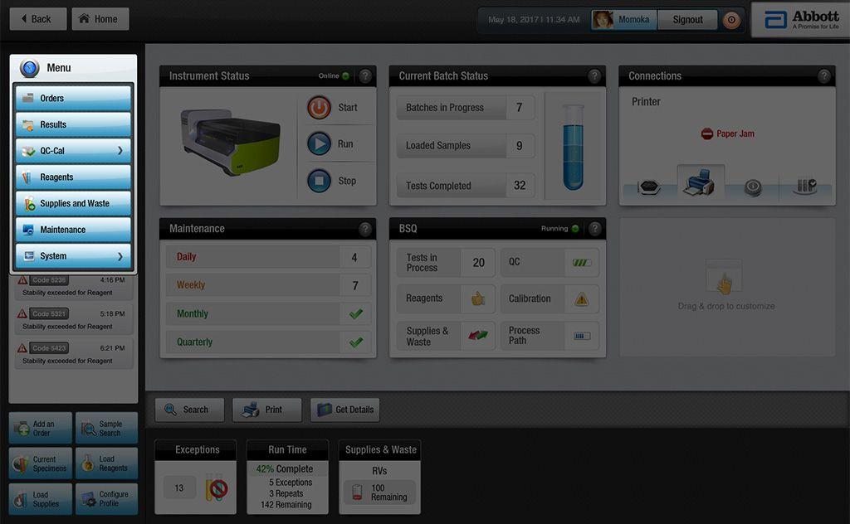Click the blue Run play icon
Image resolution: width=850 pixels, height=524 pixels.
click(319, 143)
